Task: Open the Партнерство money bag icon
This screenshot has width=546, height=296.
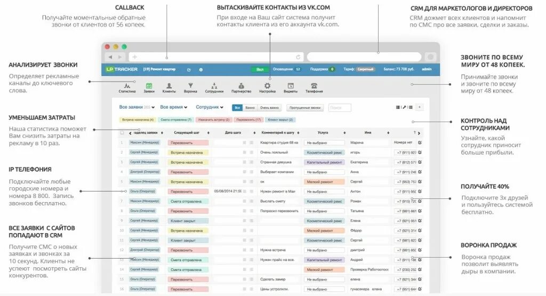Action: click(x=241, y=86)
